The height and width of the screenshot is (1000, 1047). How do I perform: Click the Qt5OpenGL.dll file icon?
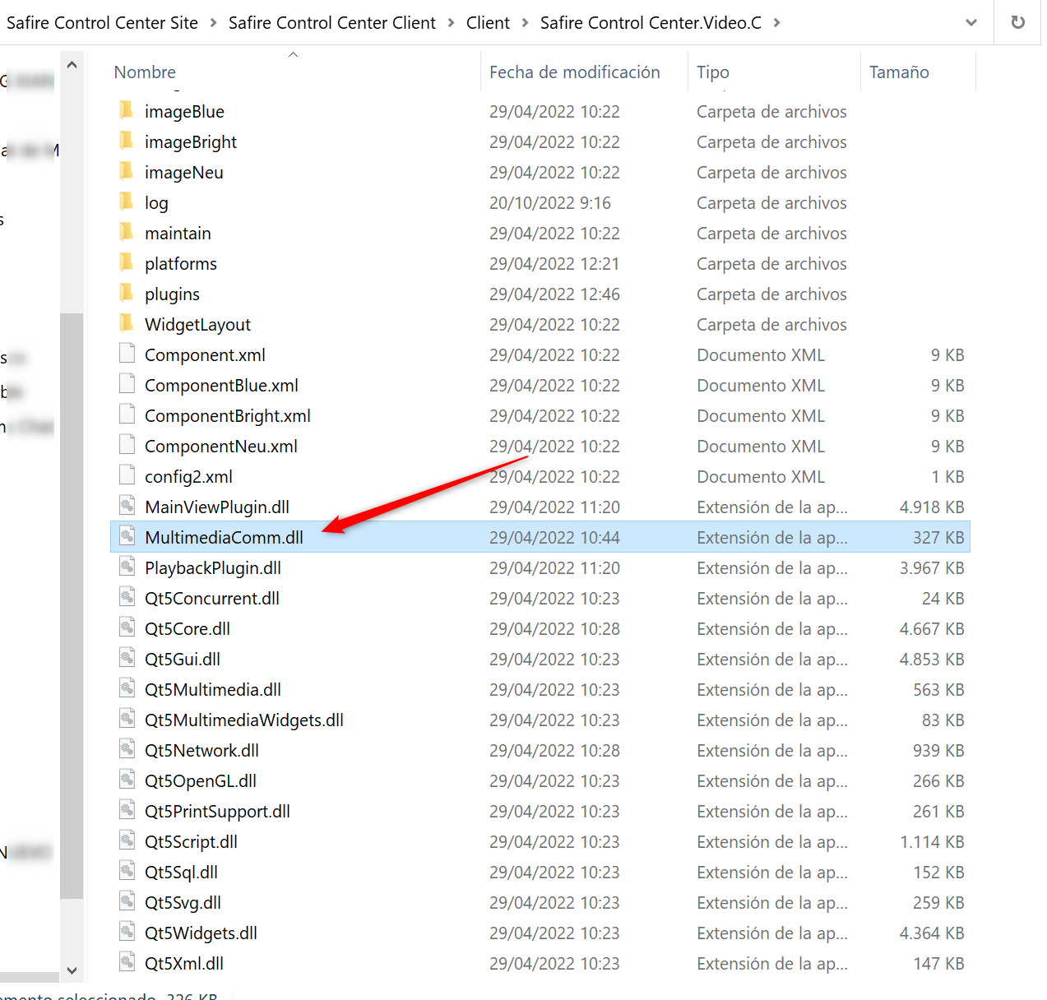click(x=127, y=780)
